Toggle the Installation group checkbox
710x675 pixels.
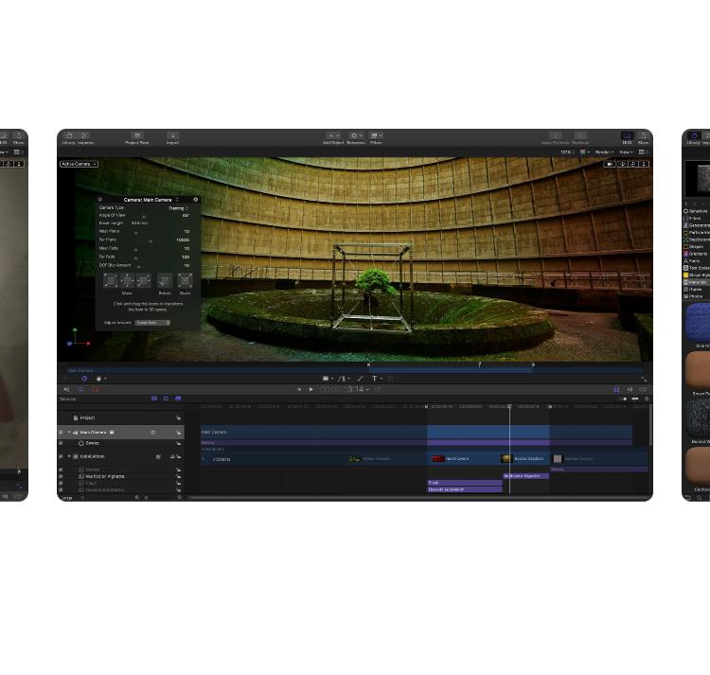click(x=61, y=456)
